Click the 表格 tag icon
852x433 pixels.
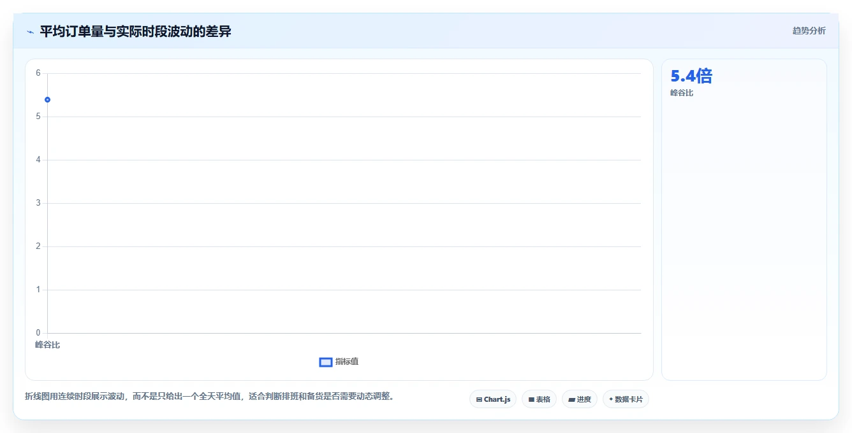(531, 400)
